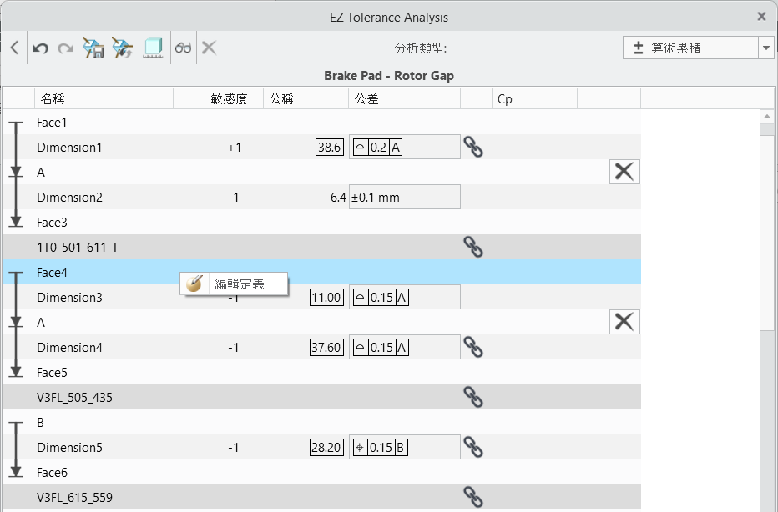Click the save stackup icon with floppy disk
The height and width of the screenshot is (512, 778).
point(93,48)
